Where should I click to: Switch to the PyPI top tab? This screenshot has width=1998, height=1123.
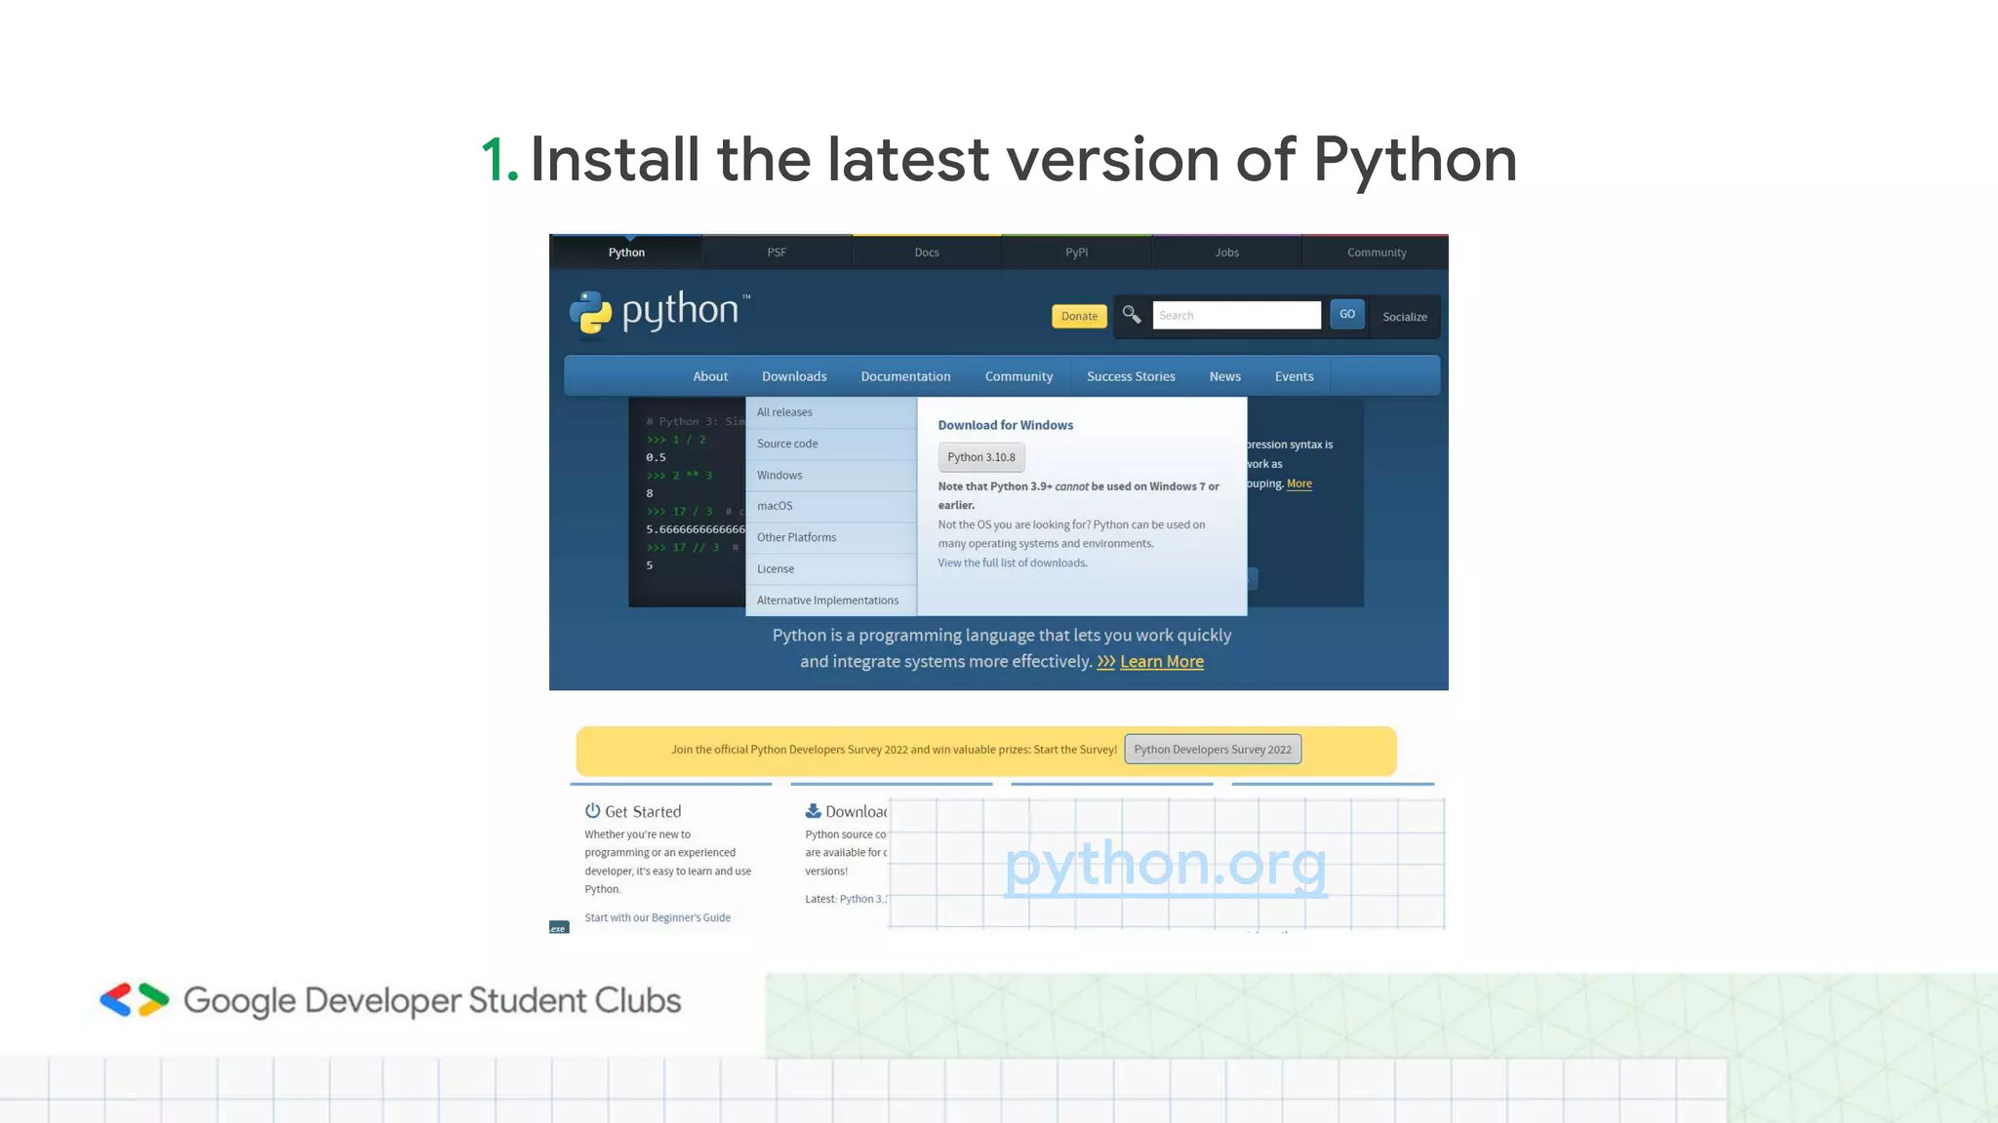point(1076,252)
